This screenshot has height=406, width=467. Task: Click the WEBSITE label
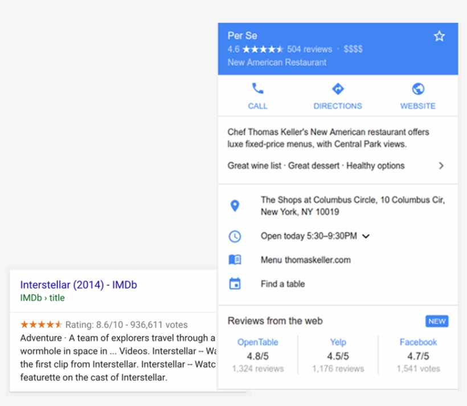[418, 106]
